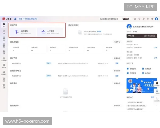Click 订单 link for 中国大陆 quota
This screenshot has height=128, width=160.
click(155, 47)
